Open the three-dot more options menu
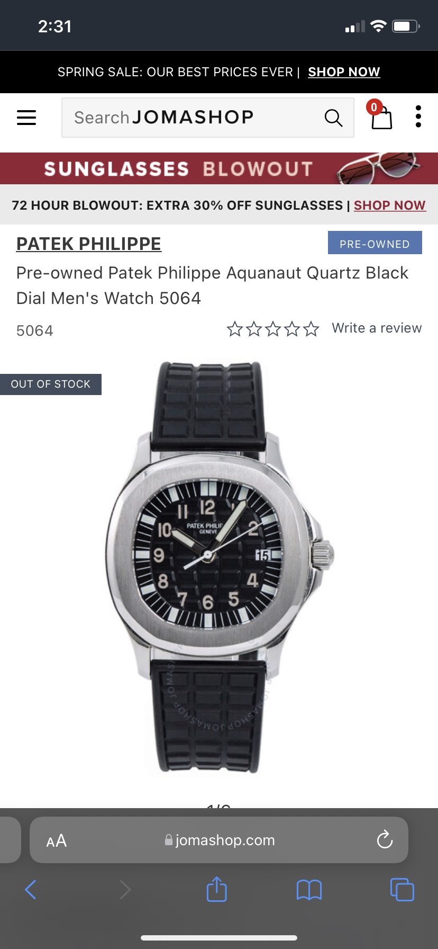 click(x=418, y=117)
